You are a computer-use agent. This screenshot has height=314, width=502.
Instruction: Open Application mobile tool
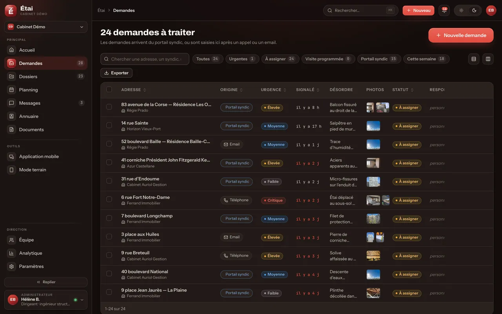[46, 157]
